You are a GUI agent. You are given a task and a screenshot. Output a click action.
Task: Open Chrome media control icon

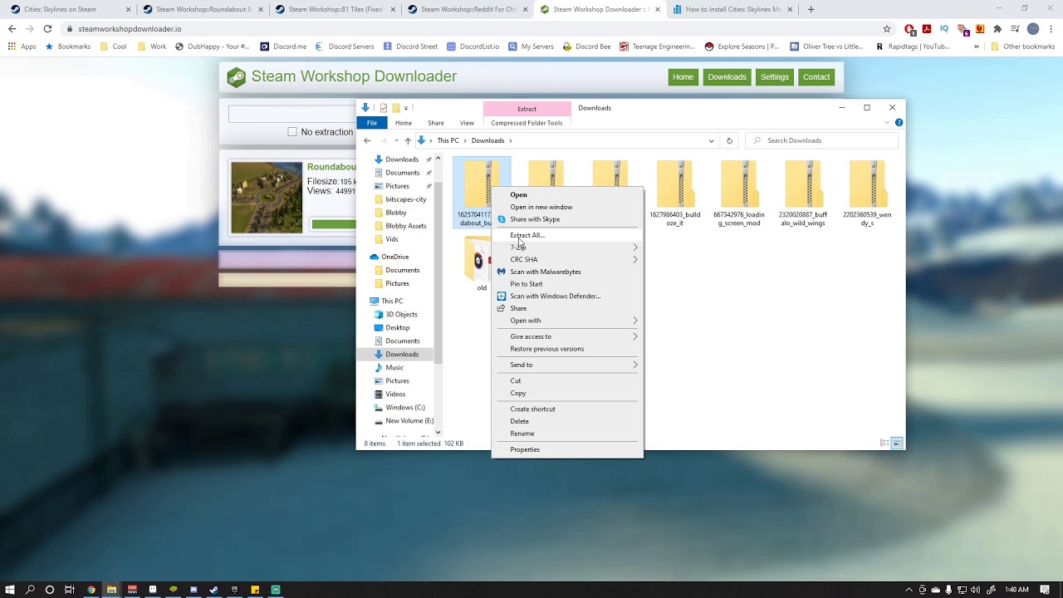[1015, 28]
